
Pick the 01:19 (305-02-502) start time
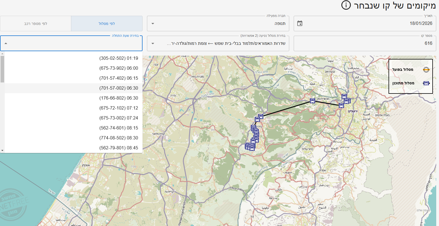119,58
